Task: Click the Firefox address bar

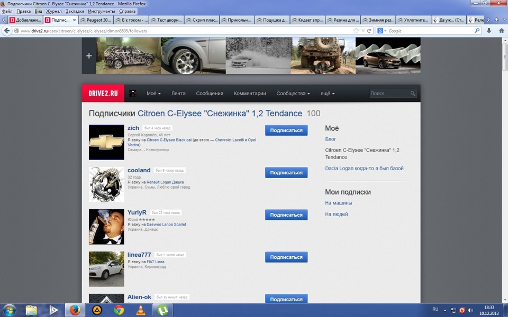Action: tap(185, 31)
